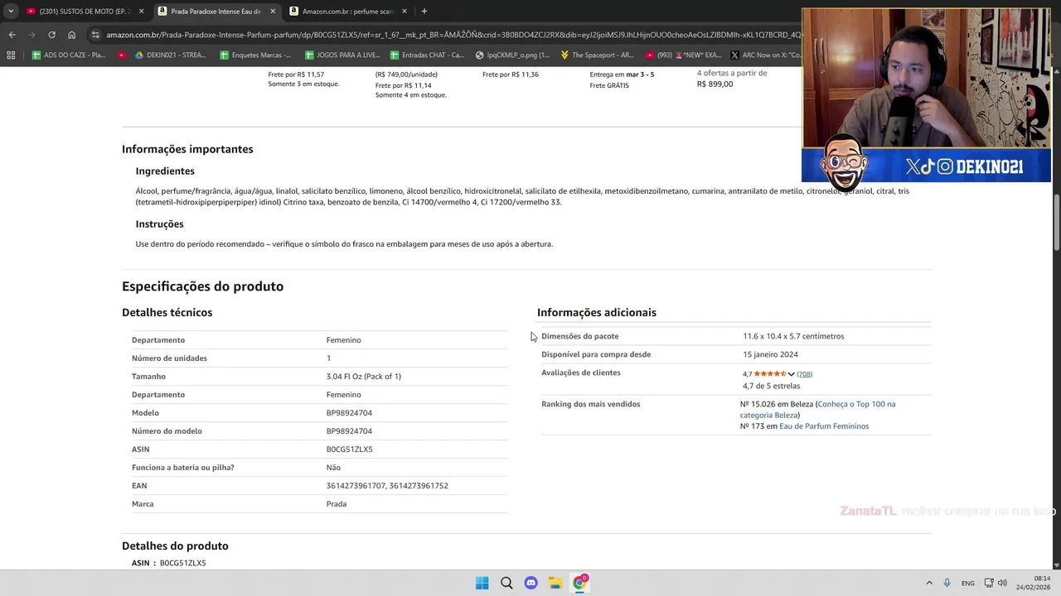
Task: Close the Prada Paradoxe Intense tab
Action: (273, 11)
